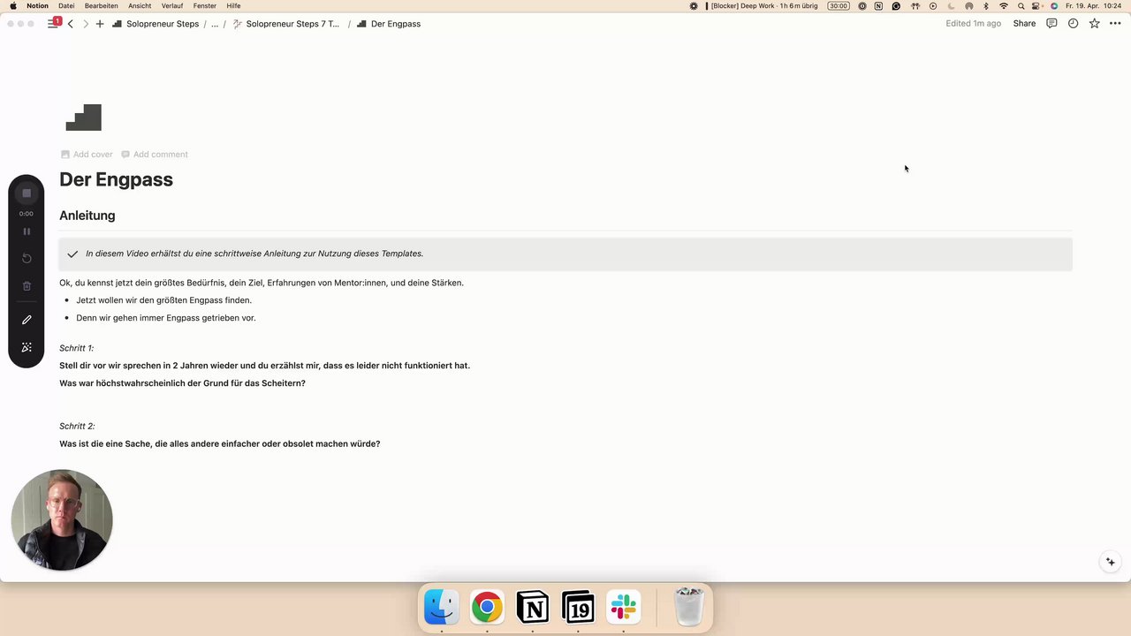Click the Der Engpass page title
This screenshot has height=636, width=1131.
point(116,179)
